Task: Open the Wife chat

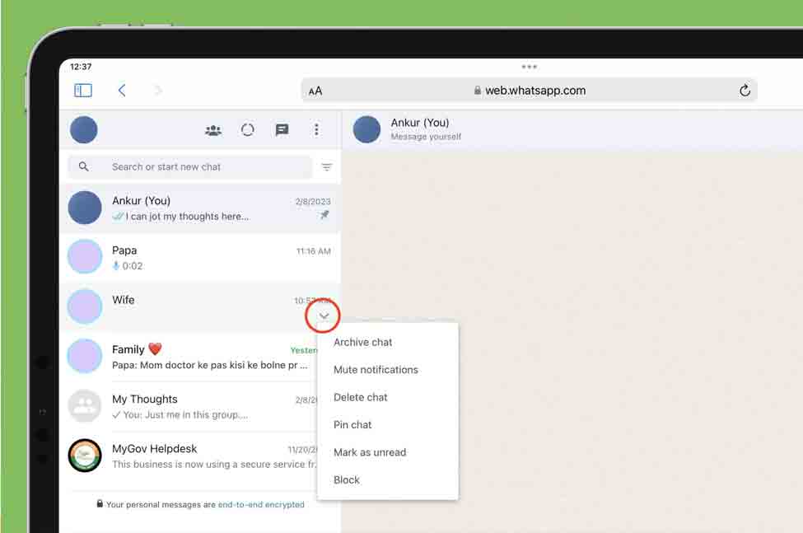Action: [200, 306]
